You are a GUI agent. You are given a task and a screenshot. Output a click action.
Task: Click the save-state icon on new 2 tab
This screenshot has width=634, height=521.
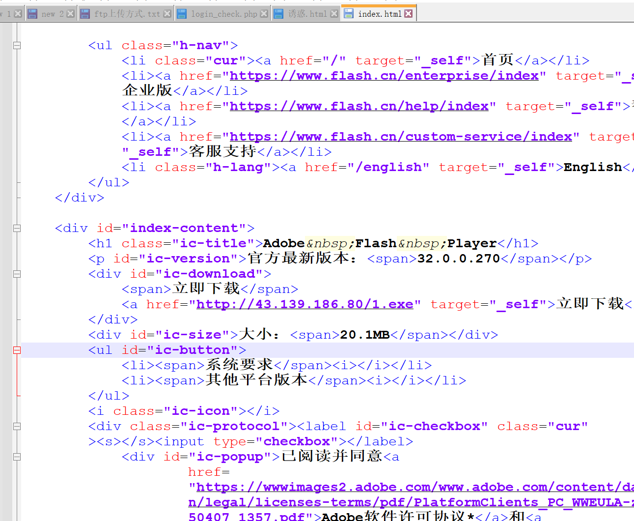click(32, 14)
